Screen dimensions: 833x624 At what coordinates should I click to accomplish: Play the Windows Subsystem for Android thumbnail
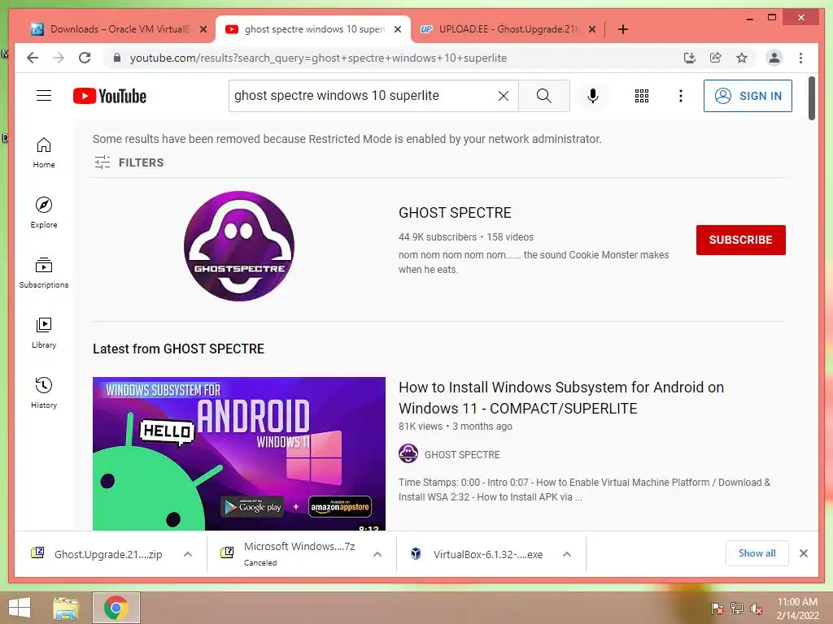coord(239,453)
